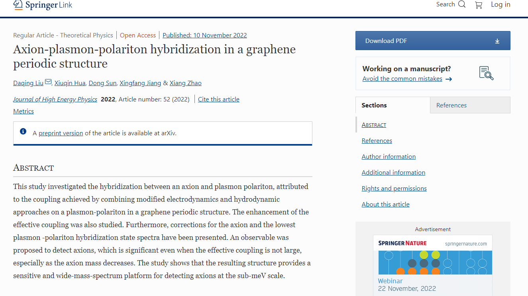Click Cite this article link
Image resolution: width=528 pixels, height=296 pixels.
point(218,99)
